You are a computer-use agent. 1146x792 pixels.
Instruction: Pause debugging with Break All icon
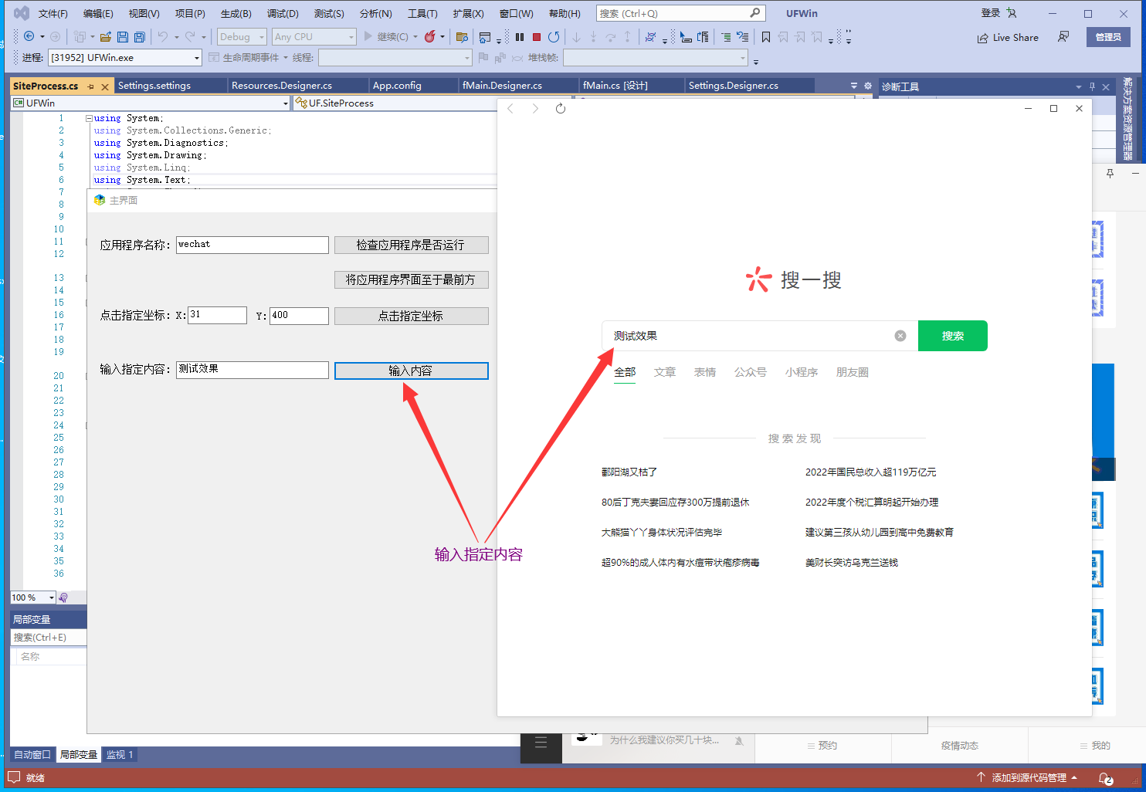coord(520,36)
